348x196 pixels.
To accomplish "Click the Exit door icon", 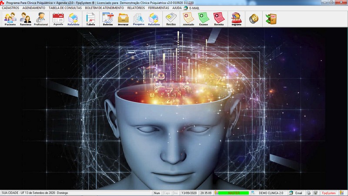I will 271,19.
